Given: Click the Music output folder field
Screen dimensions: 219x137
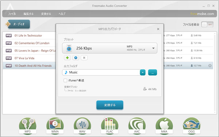Looking at the screenshot, I should [101, 72].
